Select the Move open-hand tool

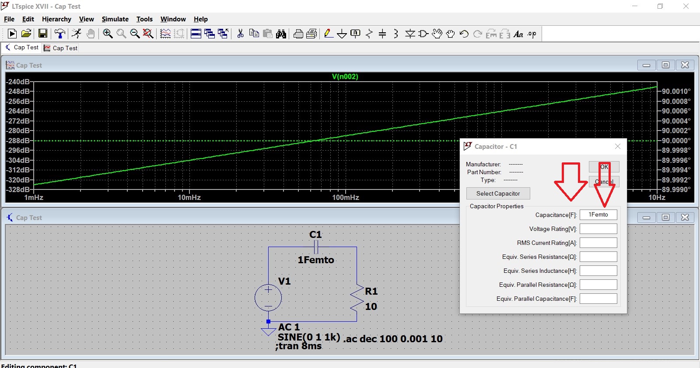coord(437,34)
